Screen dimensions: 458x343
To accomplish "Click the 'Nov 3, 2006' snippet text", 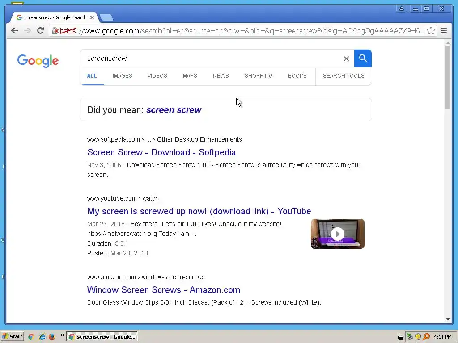I will pos(104,165).
